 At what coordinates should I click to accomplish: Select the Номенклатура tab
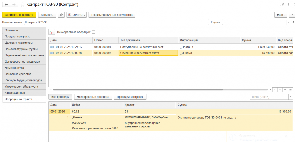(24, 68)
